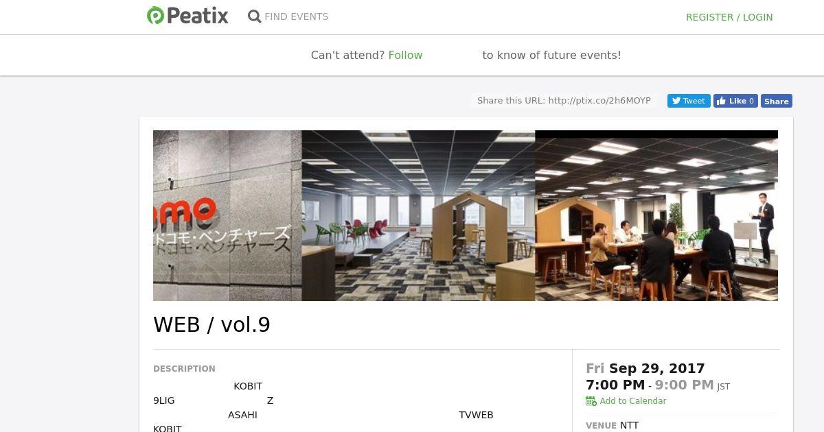Click the WEB / vol.9 event title
Viewport: 824px width, 432px height.
[211, 324]
